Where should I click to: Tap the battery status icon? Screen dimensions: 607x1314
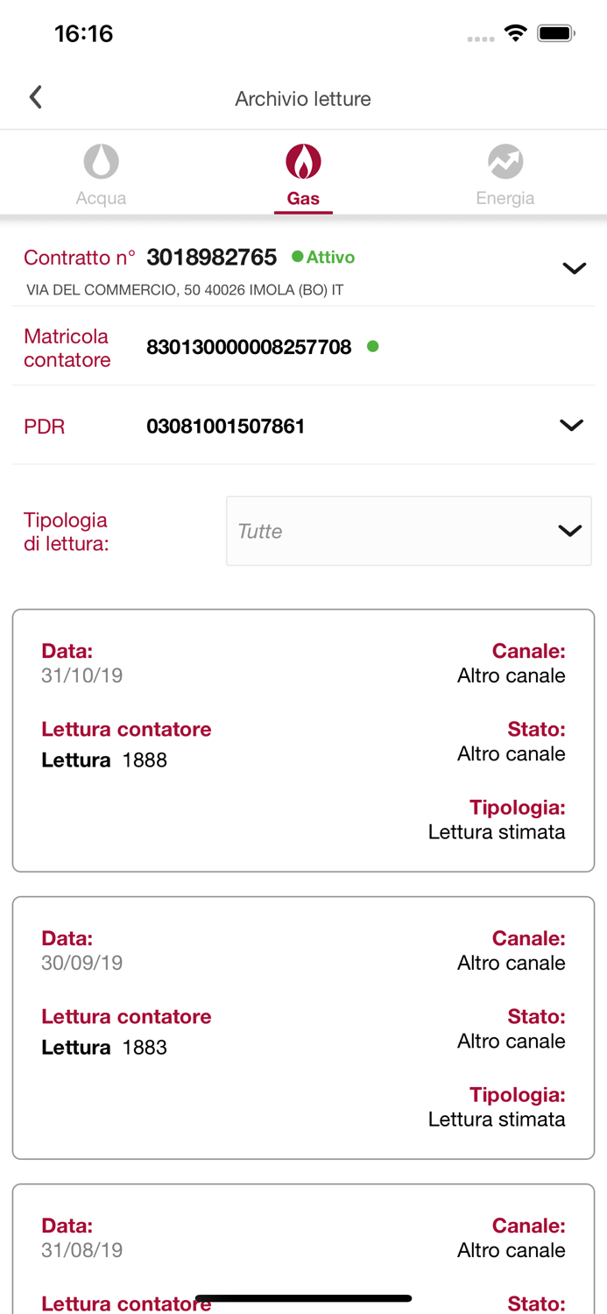(555, 33)
